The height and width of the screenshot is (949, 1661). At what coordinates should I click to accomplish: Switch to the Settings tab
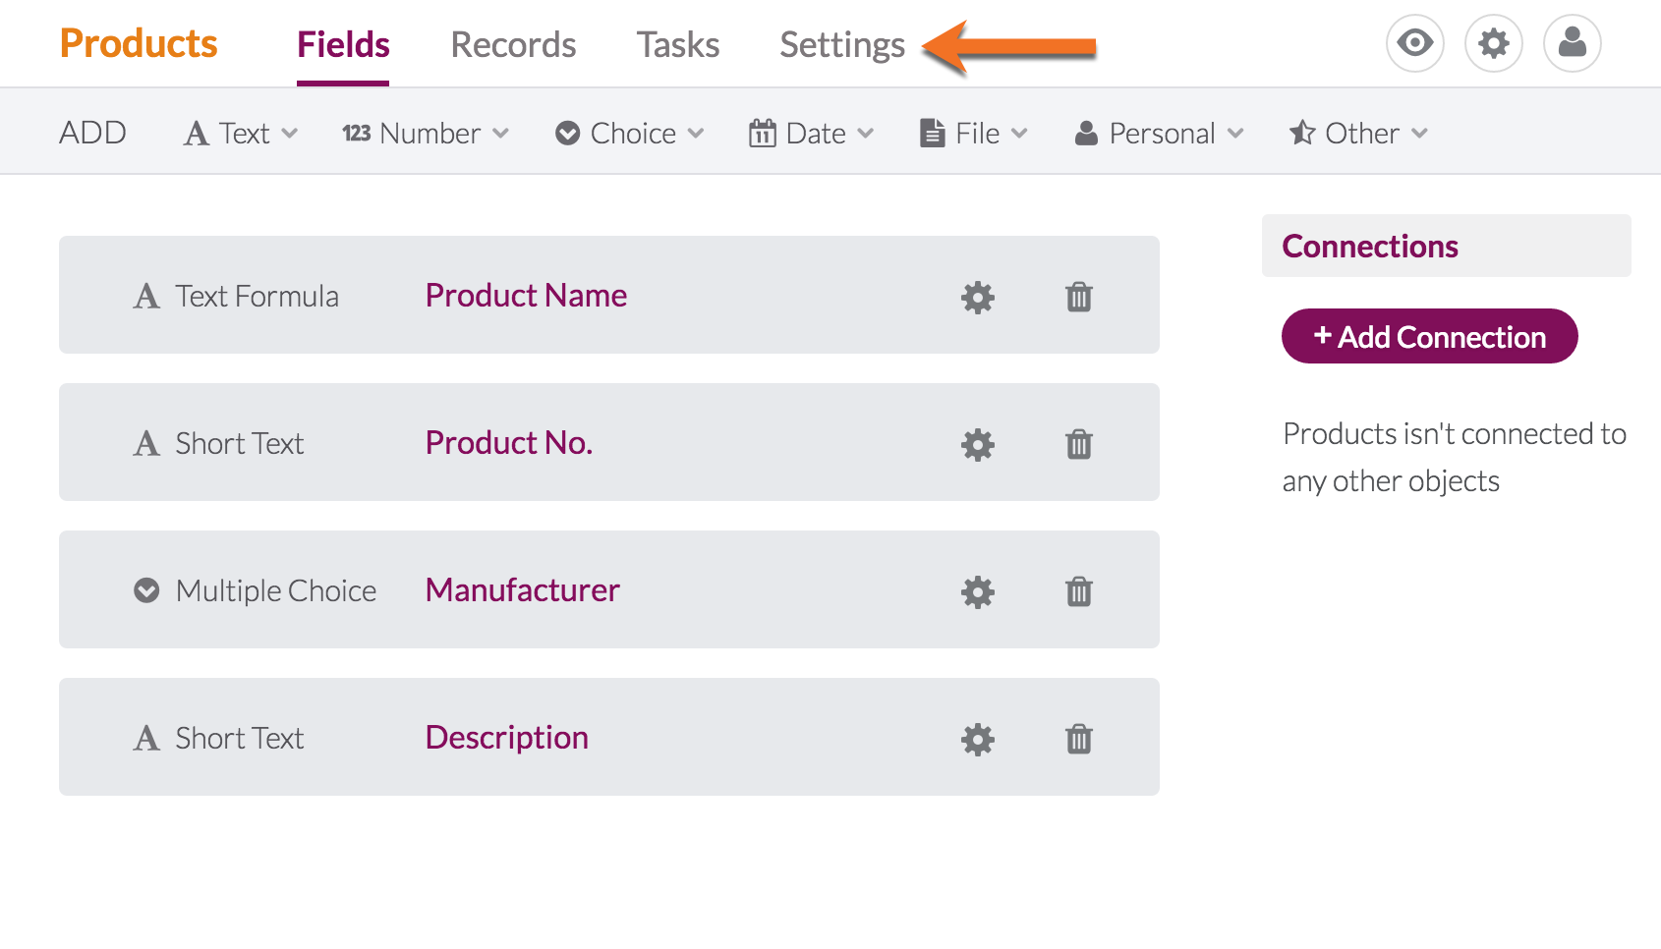click(x=842, y=44)
